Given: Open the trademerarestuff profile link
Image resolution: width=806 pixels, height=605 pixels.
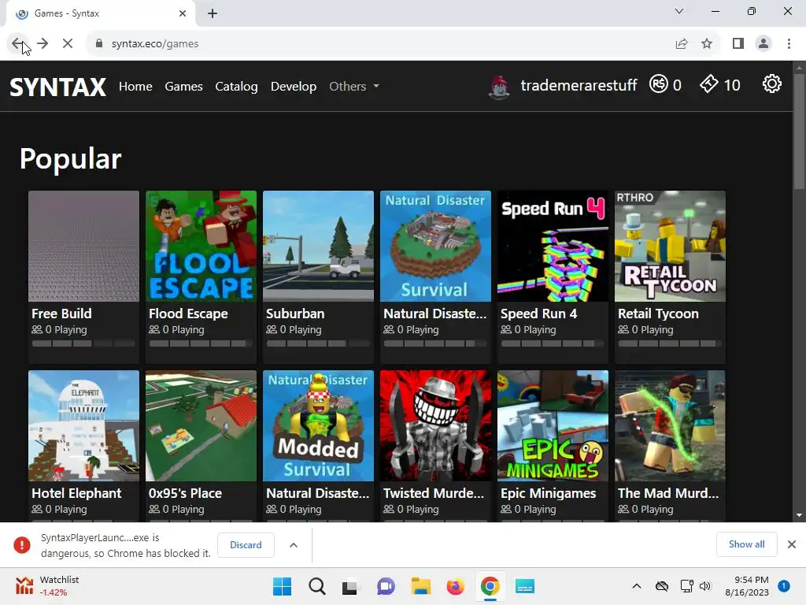Looking at the screenshot, I should [579, 85].
